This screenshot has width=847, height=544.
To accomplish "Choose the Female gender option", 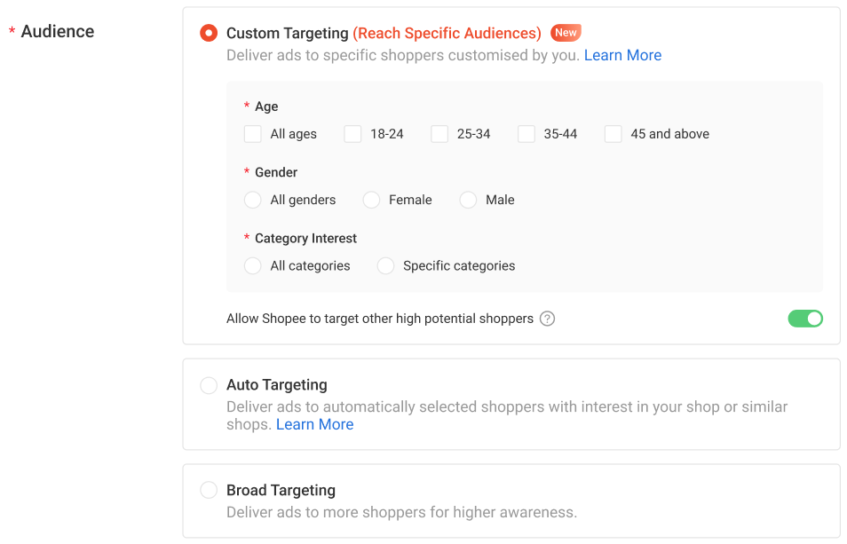I will click(x=371, y=200).
